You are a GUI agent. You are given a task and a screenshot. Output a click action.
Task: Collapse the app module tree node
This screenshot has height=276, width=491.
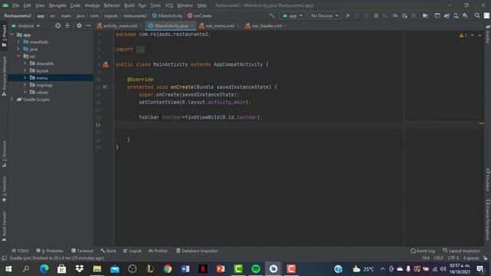tap(12, 34)
